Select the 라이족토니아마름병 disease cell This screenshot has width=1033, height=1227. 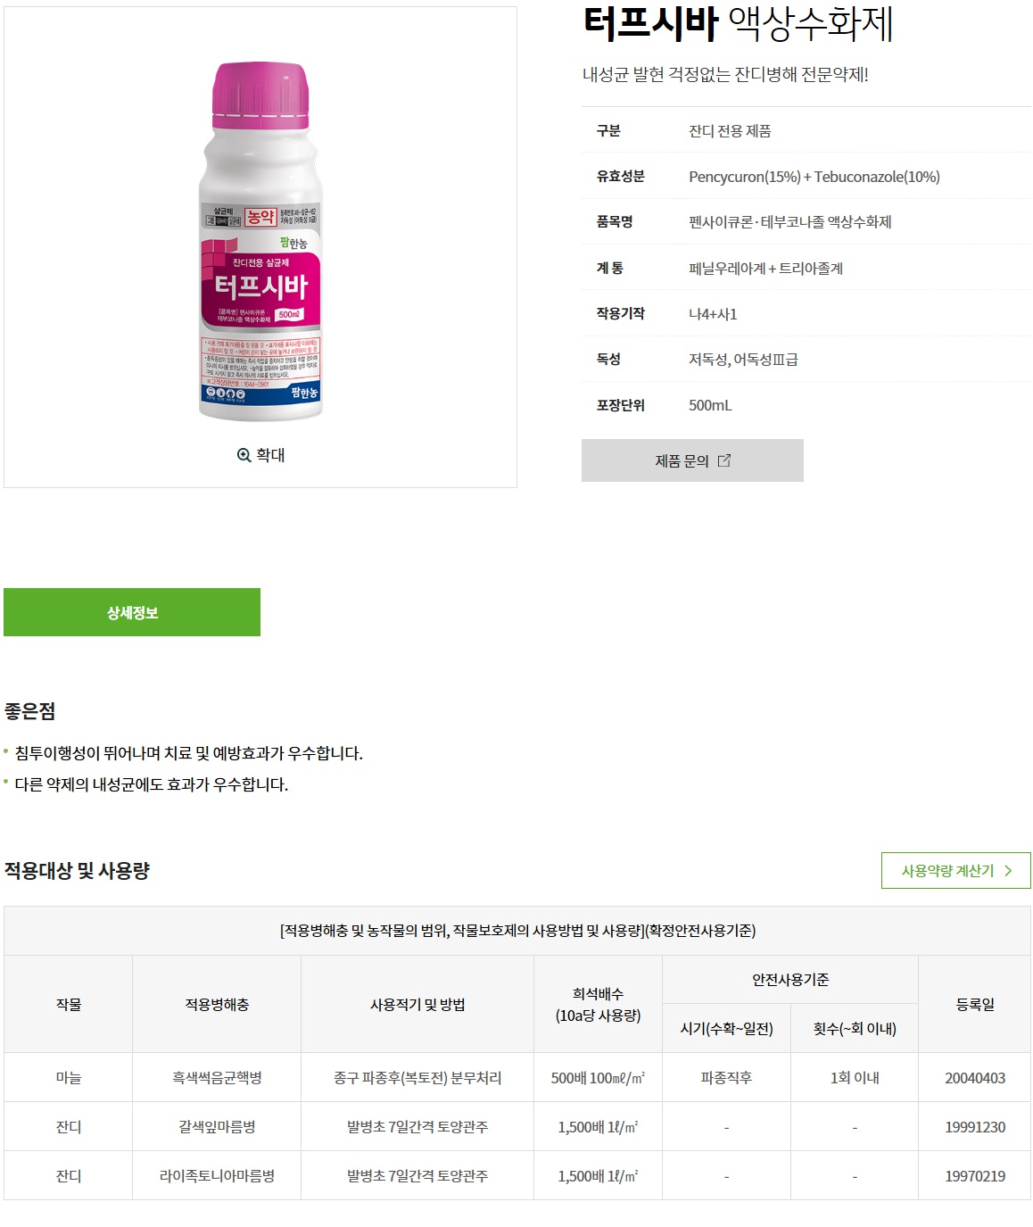[x=217, y=1176]
